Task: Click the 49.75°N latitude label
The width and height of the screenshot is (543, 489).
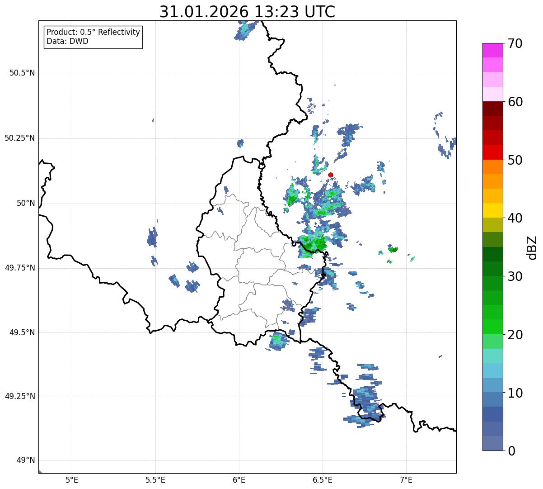Action: coord(20,268)
